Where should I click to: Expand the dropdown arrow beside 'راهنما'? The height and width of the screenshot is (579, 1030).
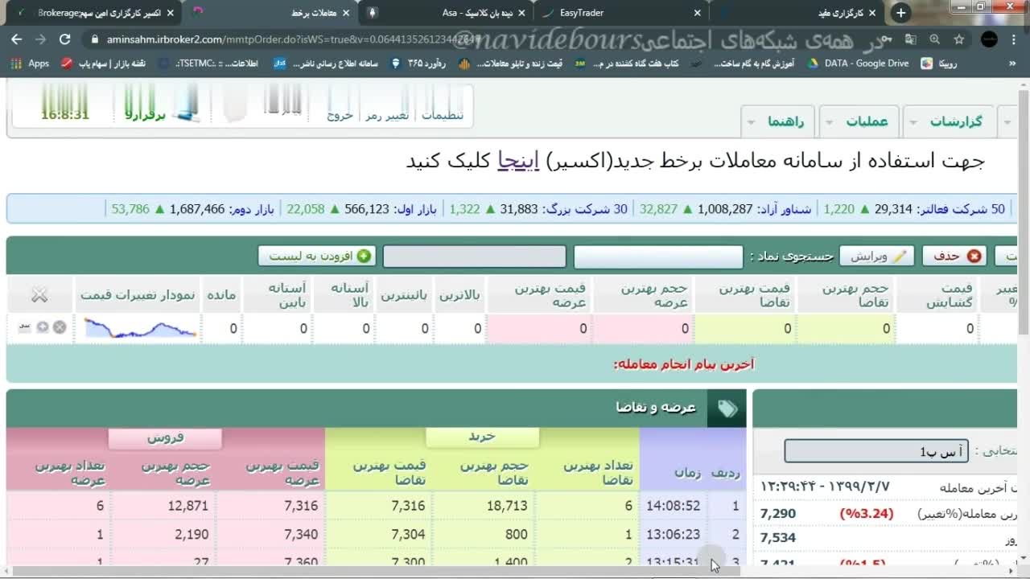click(x=751, y=122)
